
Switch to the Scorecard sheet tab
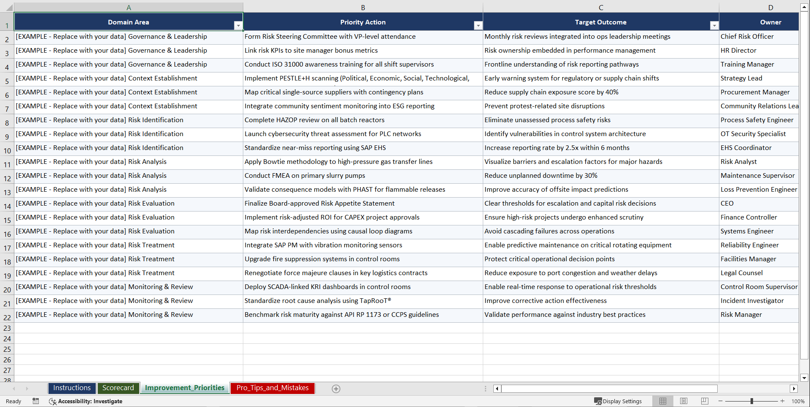(x=118, y=388)
